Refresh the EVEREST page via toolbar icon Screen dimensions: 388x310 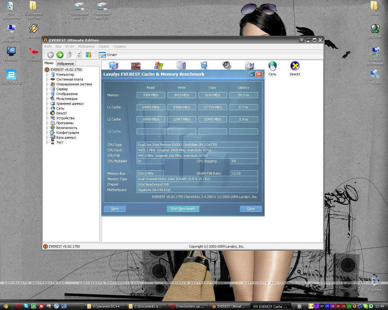(79, 55)
